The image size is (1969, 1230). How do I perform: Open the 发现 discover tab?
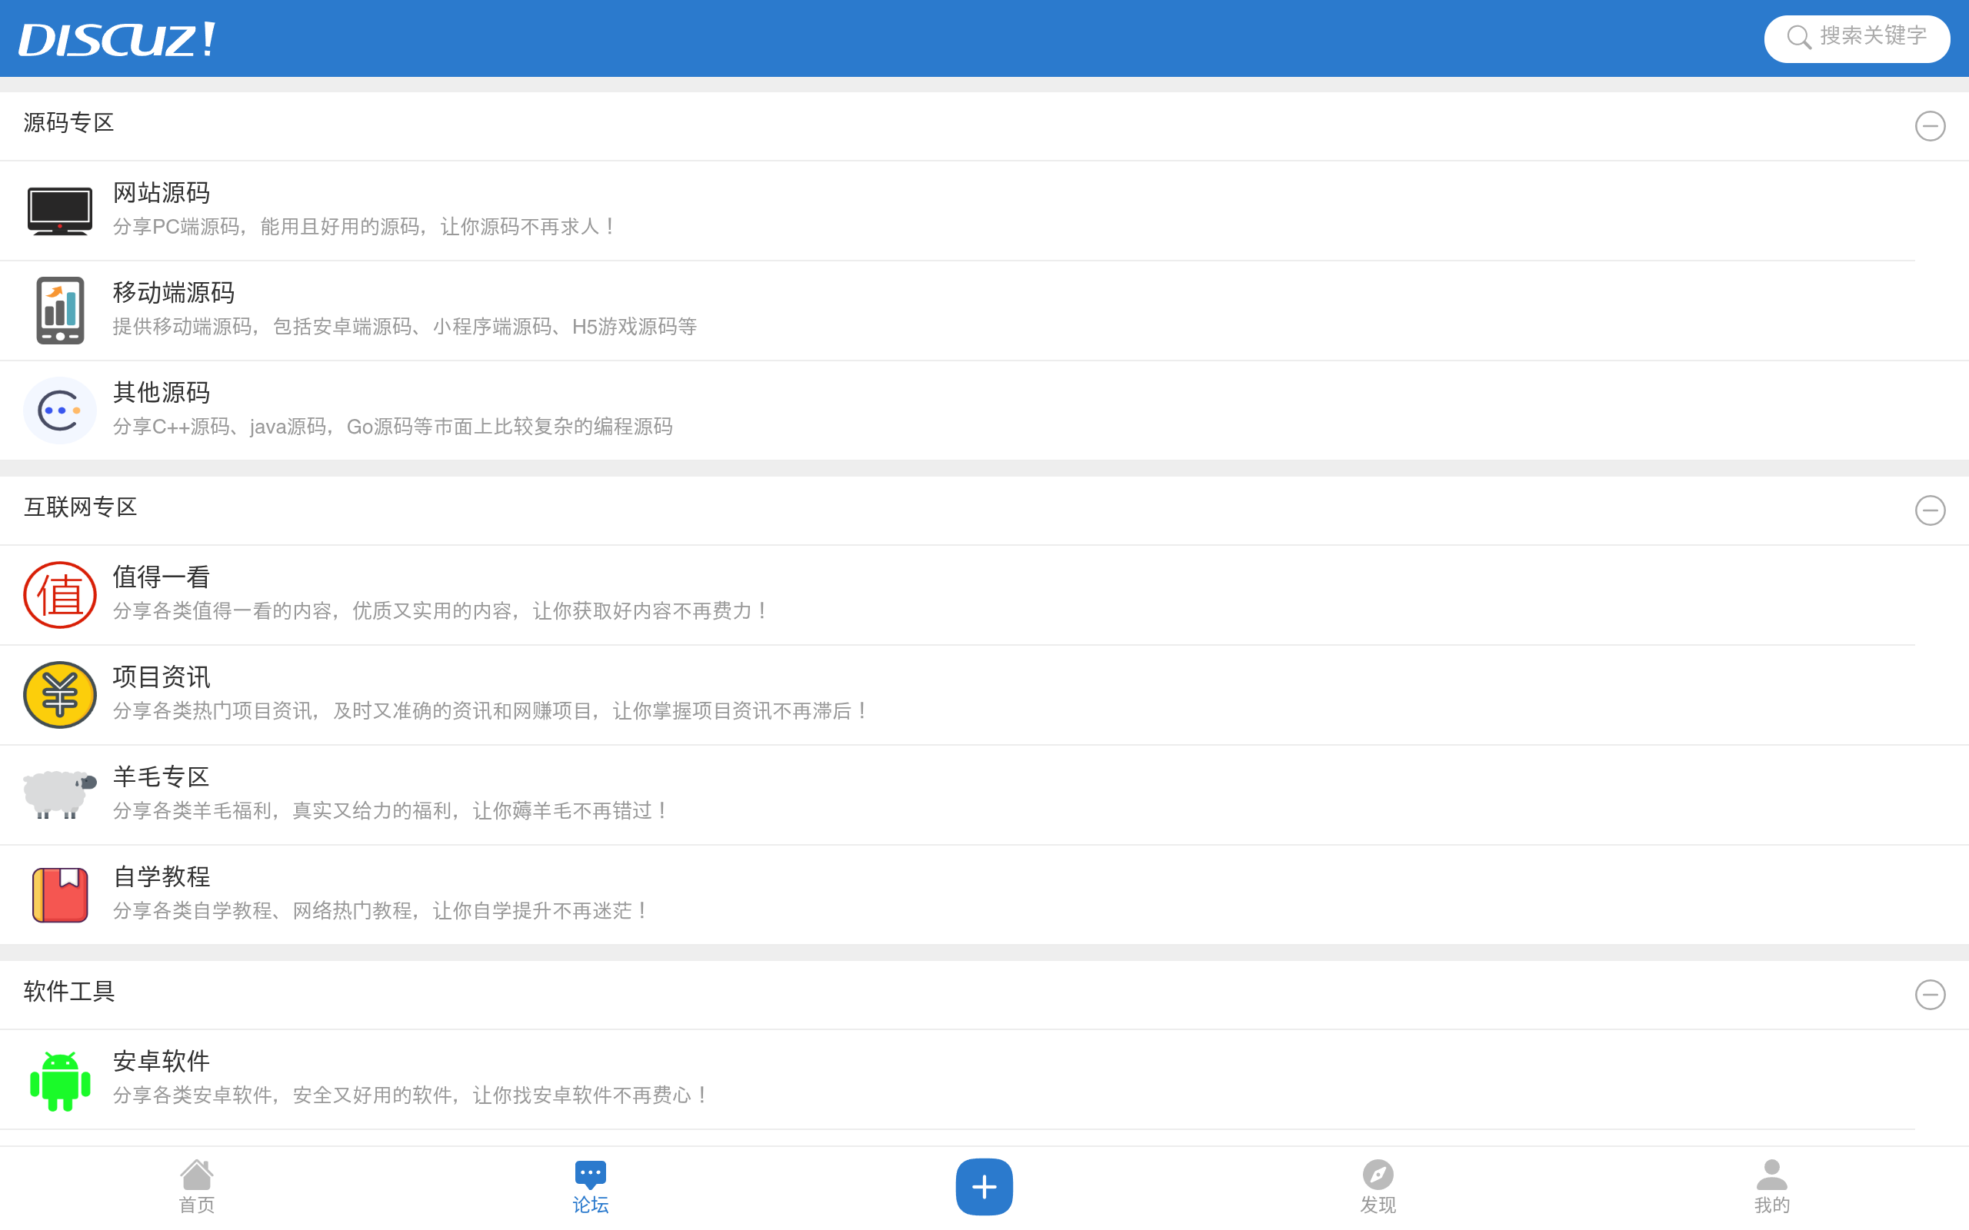click(x=1378, y=1187)
